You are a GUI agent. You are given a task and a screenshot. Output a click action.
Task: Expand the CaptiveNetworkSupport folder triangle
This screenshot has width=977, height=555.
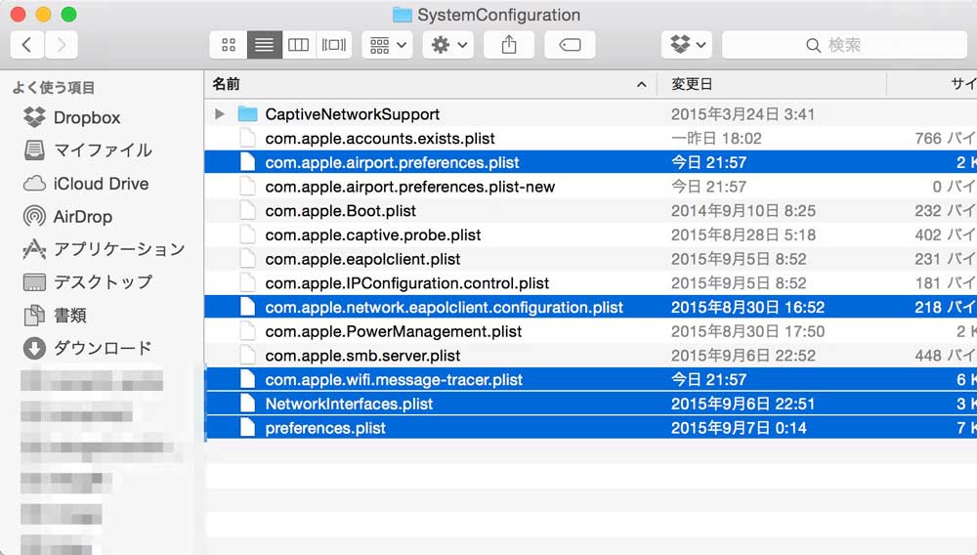pos(219,114)
